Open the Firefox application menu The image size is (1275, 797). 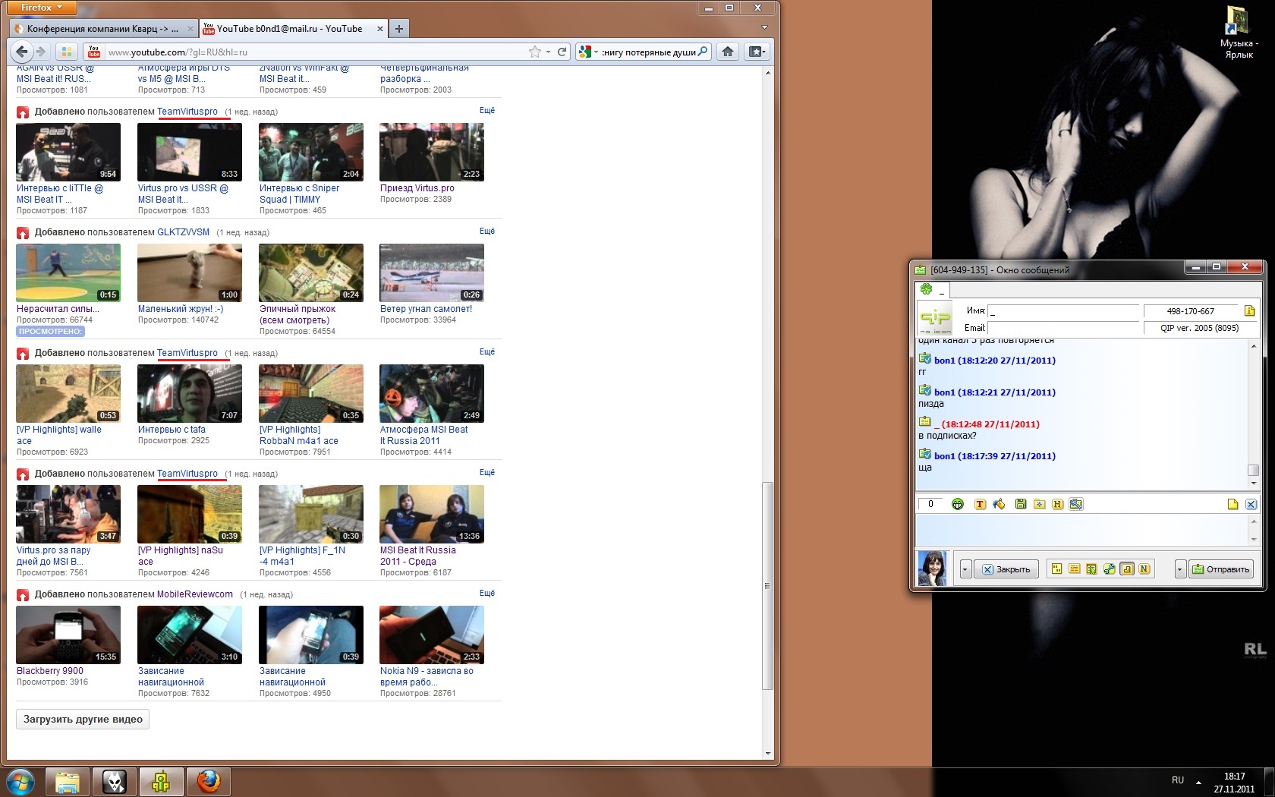42,8
